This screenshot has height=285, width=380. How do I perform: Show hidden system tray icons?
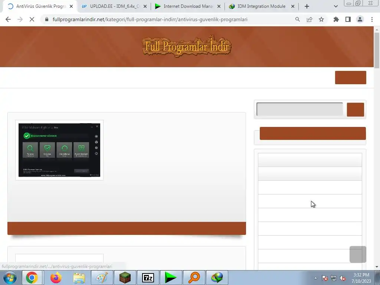tap(315, 278)
